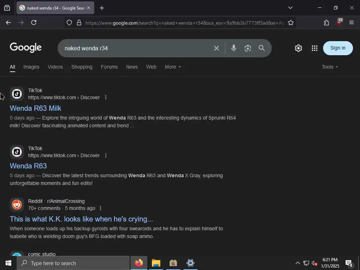Open a new tab with the plus button
The height and width of the screenshot is (270, 360).
pyautogui.click(x=102, y=8)
